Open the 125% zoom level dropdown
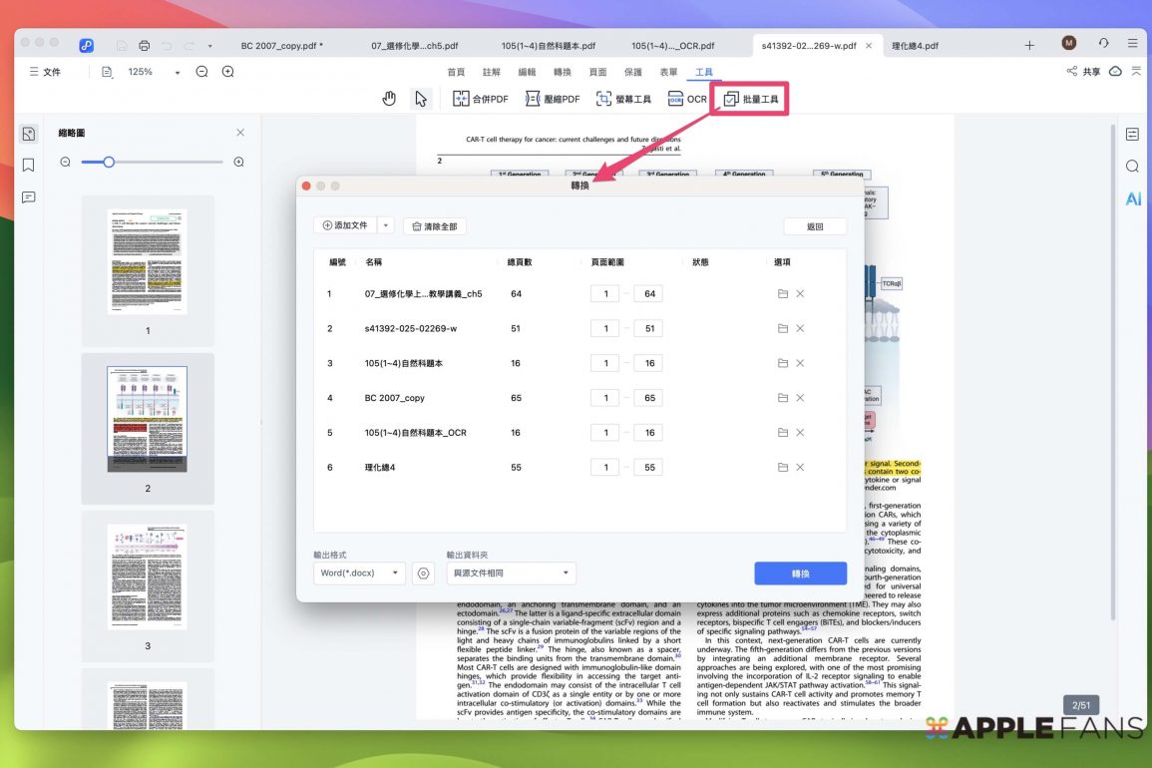This screenshot has height=768, width=1152. [178, 73]
